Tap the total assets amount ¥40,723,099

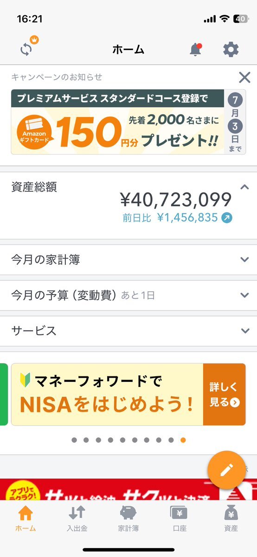[x=176, y=200]
